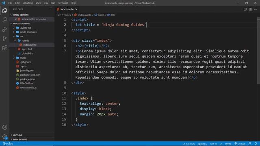Open Source Control view
260x146 pixels.
point(4,39)
